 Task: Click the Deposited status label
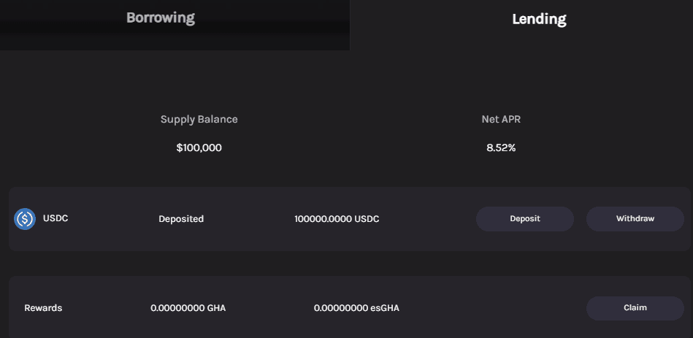pyautogui.click(x=181, y=219)
